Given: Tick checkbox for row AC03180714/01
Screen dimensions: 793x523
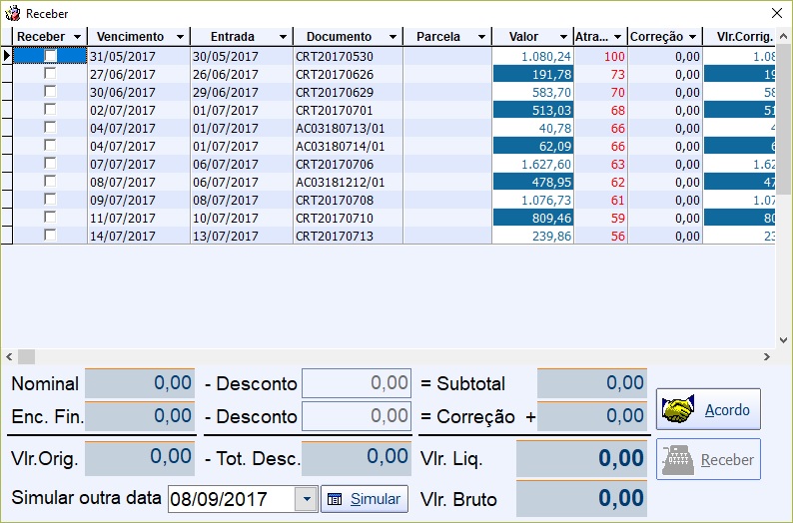Looking at the screenshot, I should pos(50,146).
